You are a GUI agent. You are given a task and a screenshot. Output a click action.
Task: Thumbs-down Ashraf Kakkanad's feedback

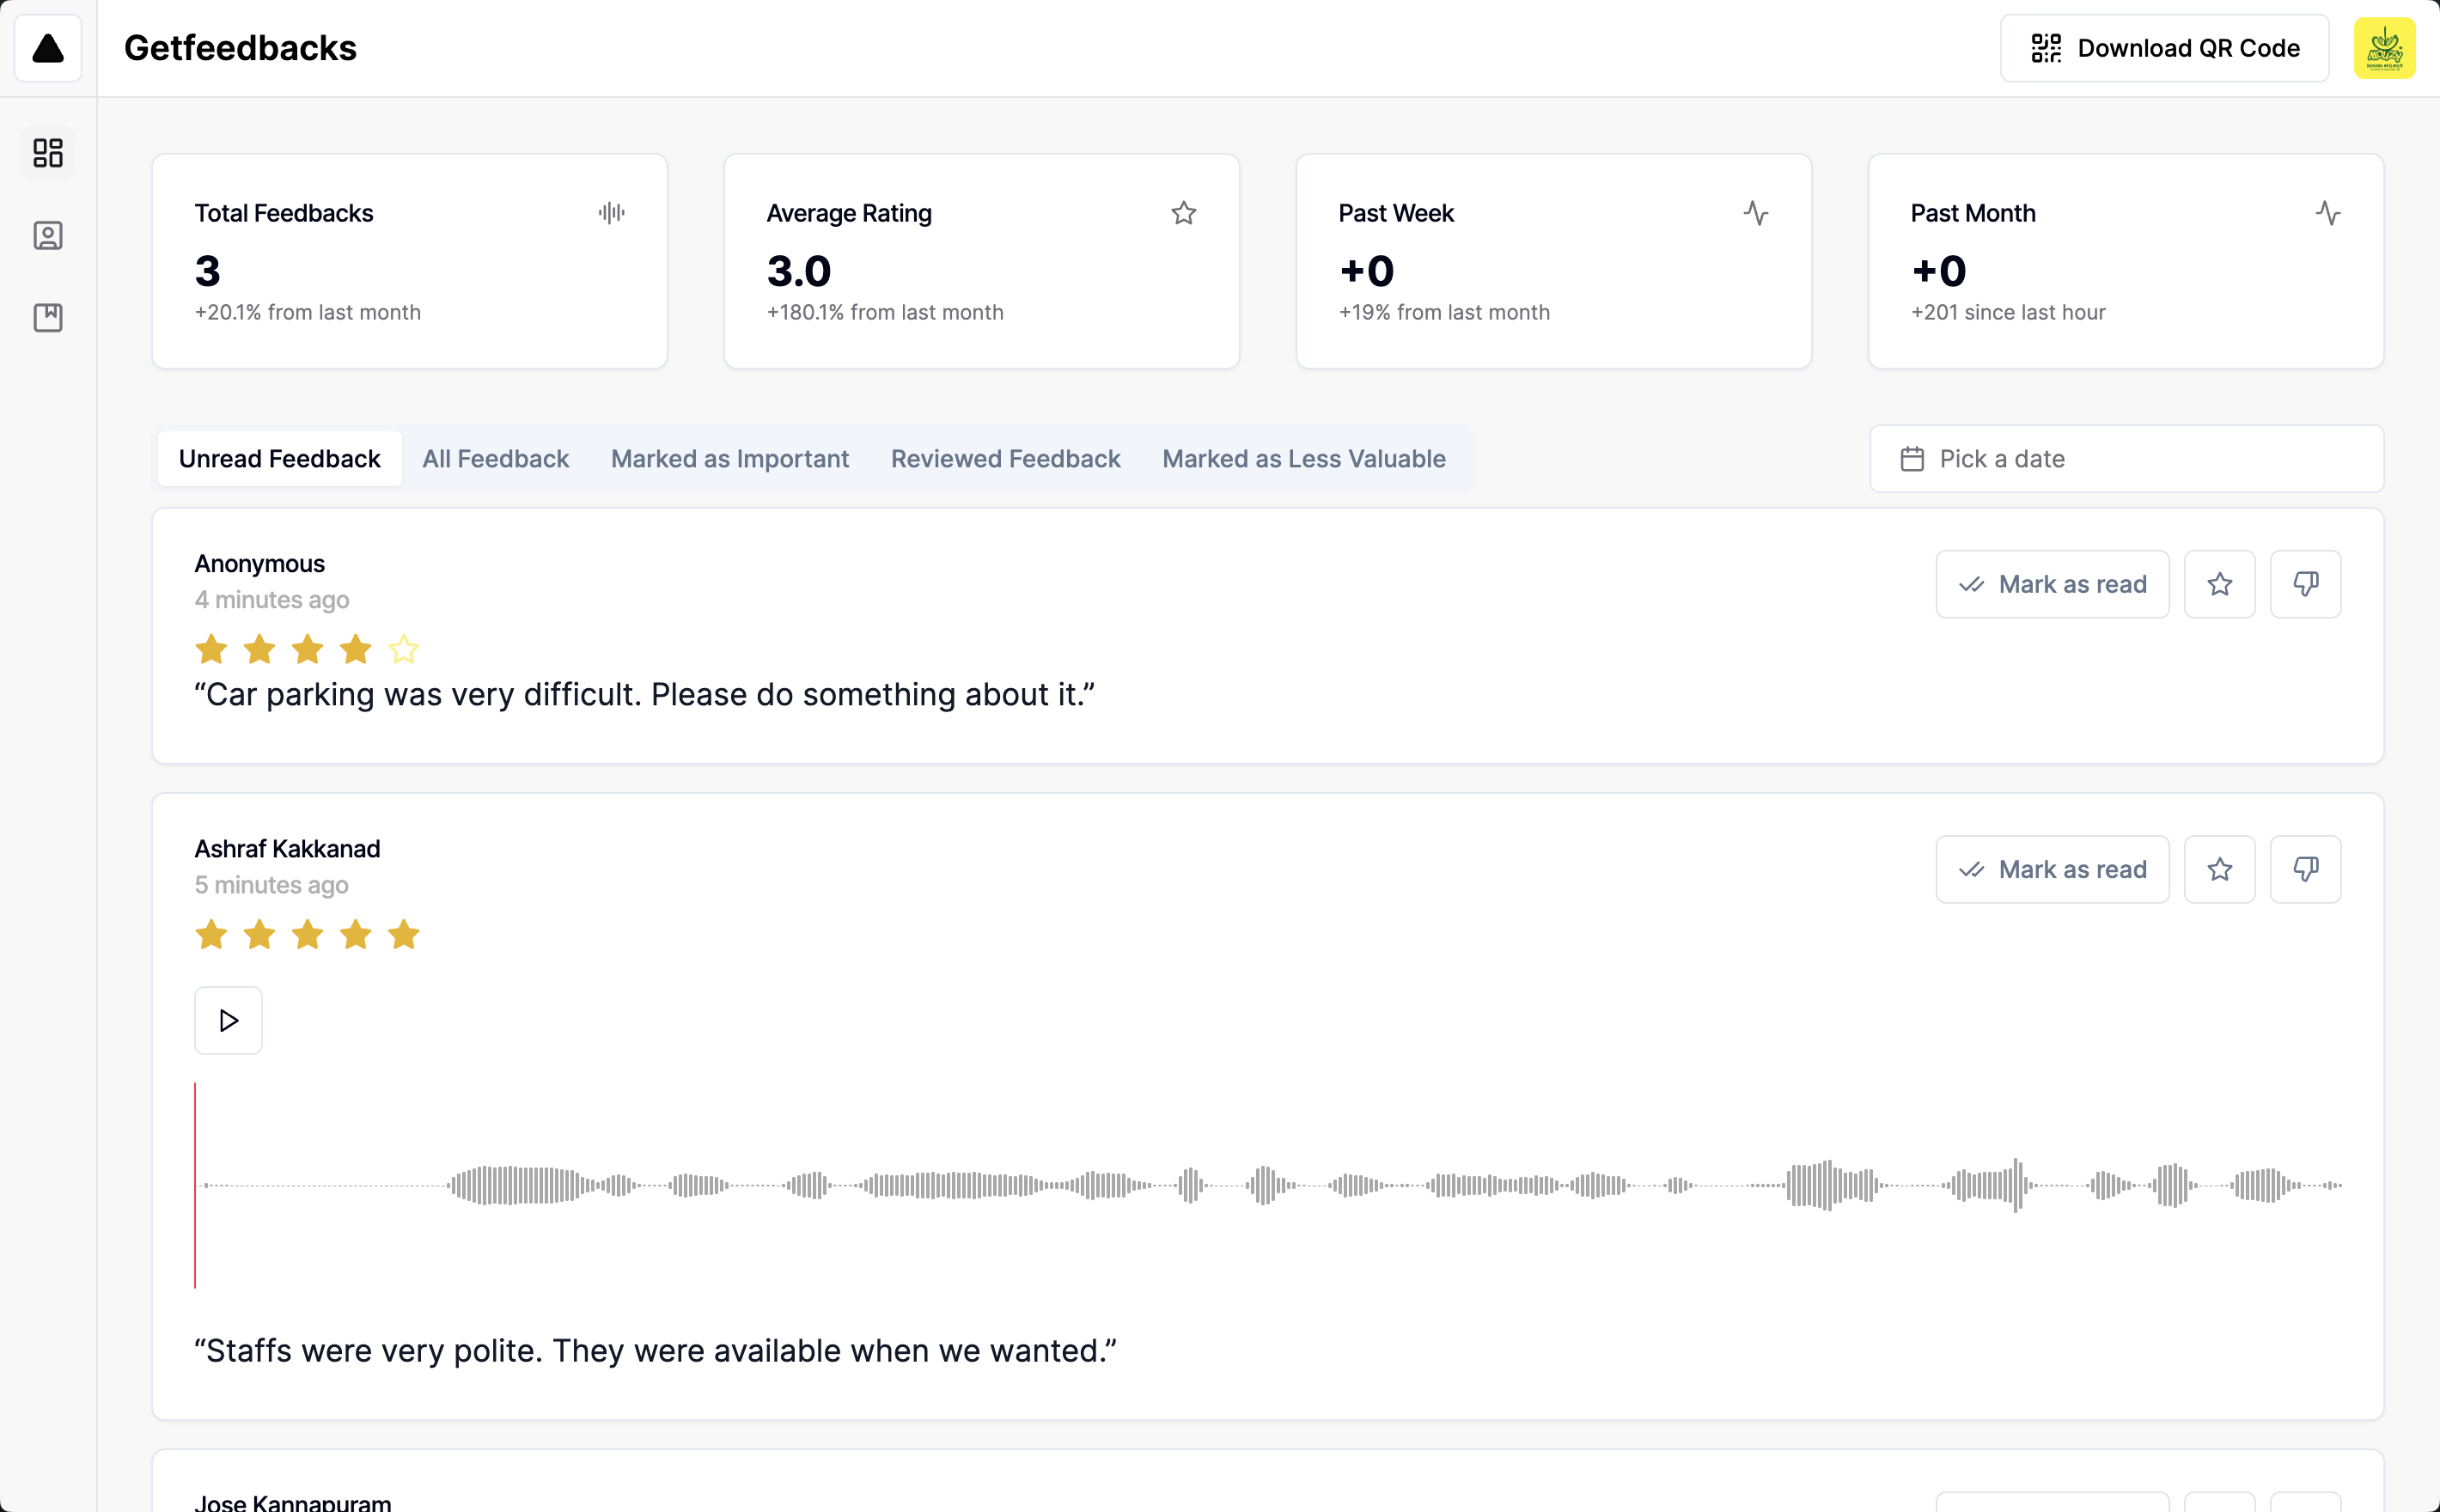2305,869
